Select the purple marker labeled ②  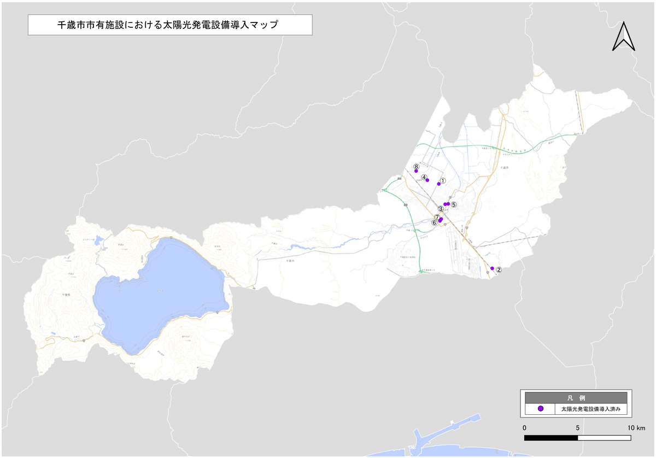coord(492,268)
